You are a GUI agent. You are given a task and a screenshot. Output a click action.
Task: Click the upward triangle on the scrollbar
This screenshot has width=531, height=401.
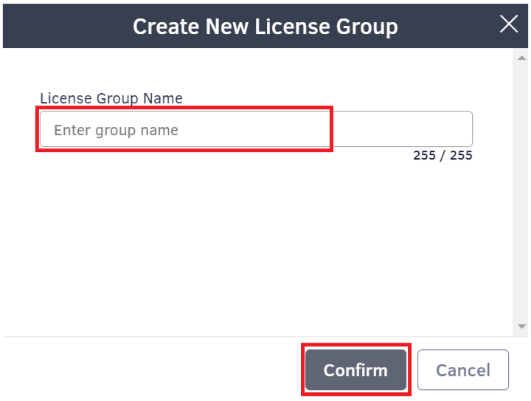pyautogui.click(x=522, y=58)
